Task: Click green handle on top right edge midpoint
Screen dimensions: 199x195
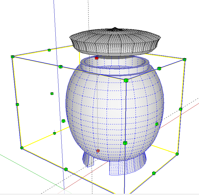Action: point(159,69)
